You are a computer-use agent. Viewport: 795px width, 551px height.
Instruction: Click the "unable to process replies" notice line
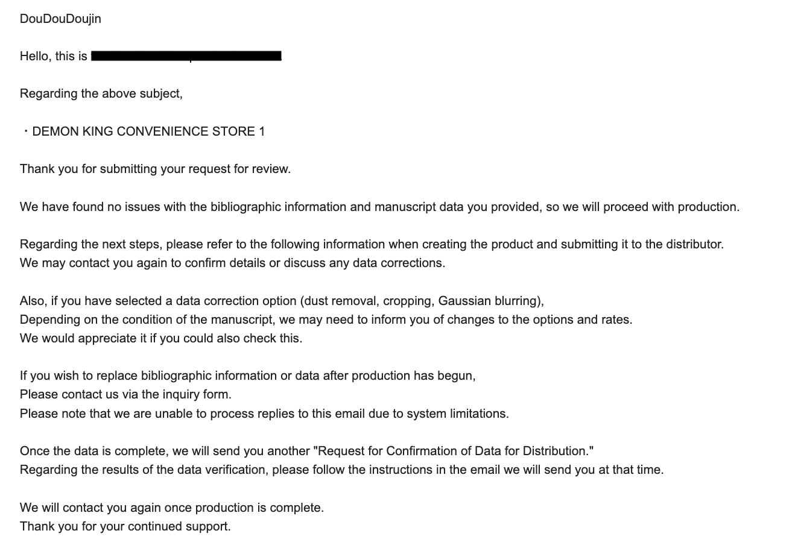coord(265,414)
